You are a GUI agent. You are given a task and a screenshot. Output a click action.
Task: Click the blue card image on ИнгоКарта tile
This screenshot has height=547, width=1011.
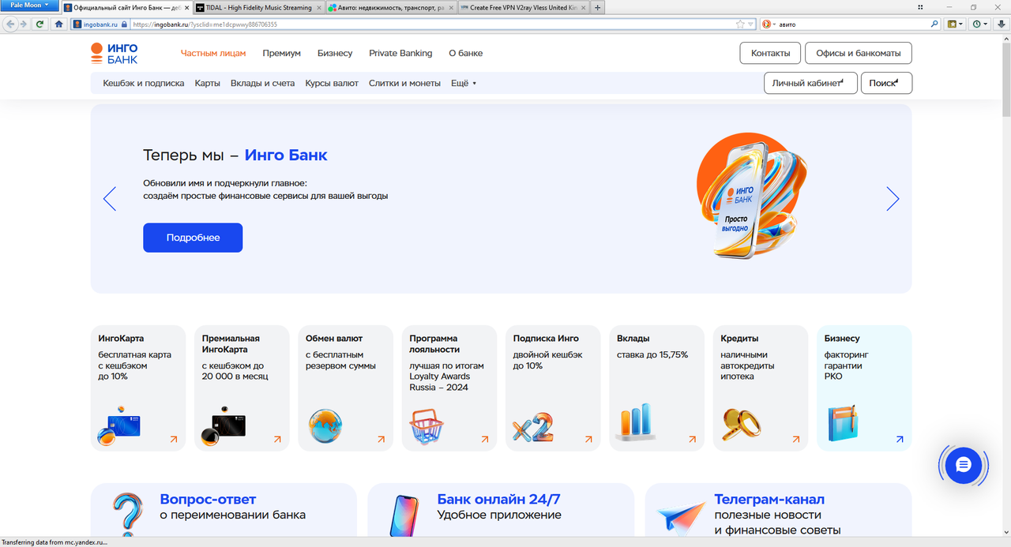point(118,426)
